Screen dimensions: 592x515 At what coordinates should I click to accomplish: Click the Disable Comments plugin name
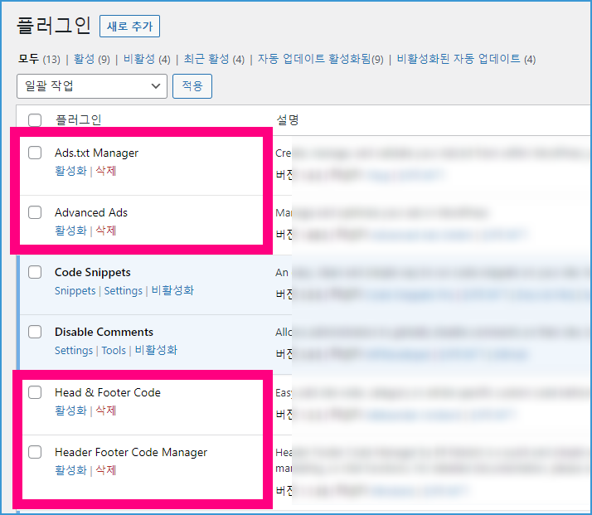coord(104,332)
